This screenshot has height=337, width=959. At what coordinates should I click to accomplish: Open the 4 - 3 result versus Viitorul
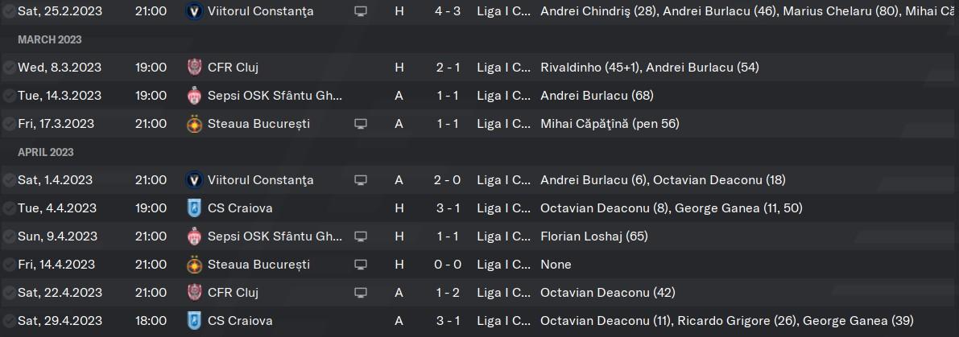(448, 11)
